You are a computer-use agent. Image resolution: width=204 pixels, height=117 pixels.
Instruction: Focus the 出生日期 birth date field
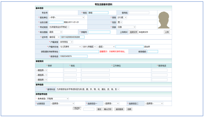pyautogui.click(x=56, y=22)
